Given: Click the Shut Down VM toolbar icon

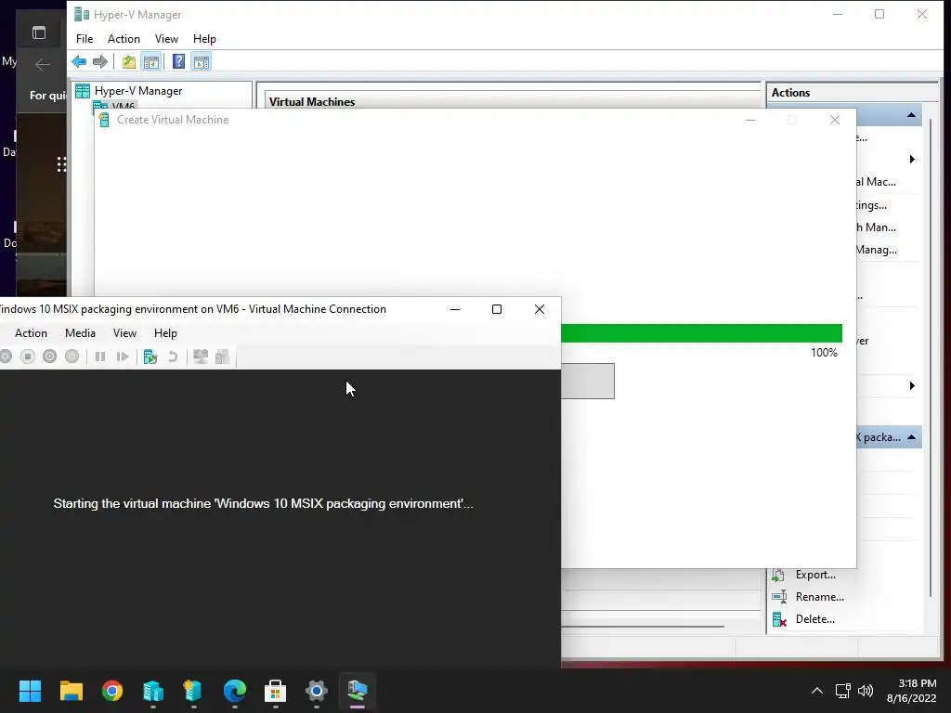Looking at the screenshot, I should click(x=50, y=356).
